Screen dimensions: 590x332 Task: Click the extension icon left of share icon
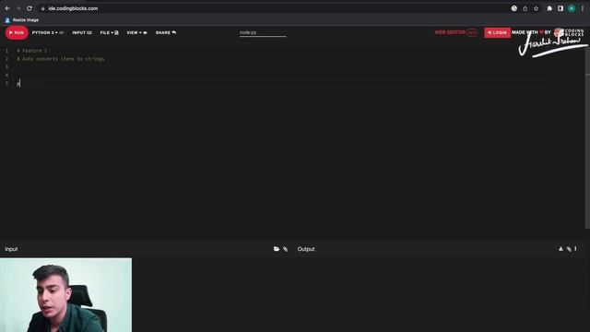pyautogui.click(x=514, y=8)
